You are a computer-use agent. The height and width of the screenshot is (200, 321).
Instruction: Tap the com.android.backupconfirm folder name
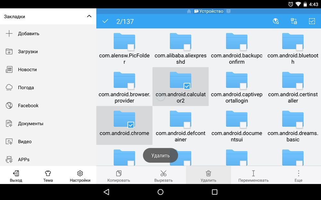coord(237,59)
